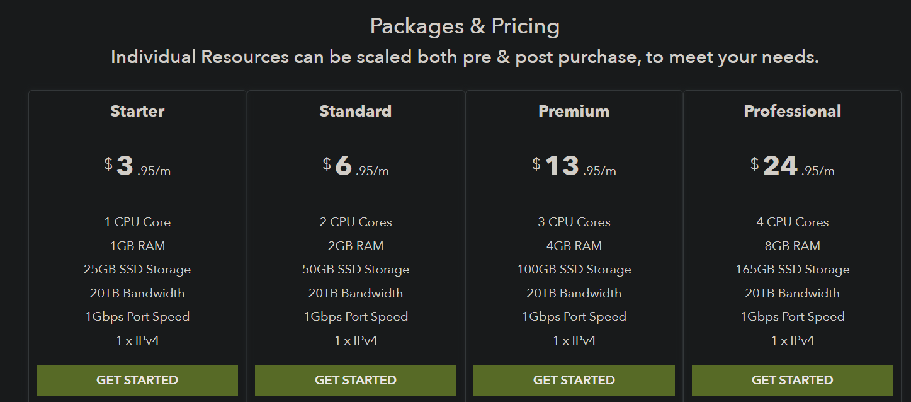Click the $24.95/m price
The height and width of the screenshot is (402, 911).
point(793,166)
